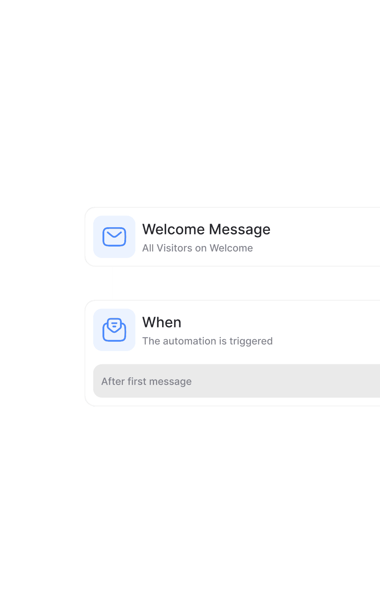Viewport: 380px width, 614px height.
Task: Click the word Welcome in the subtitle
Action: coord(231,248)
